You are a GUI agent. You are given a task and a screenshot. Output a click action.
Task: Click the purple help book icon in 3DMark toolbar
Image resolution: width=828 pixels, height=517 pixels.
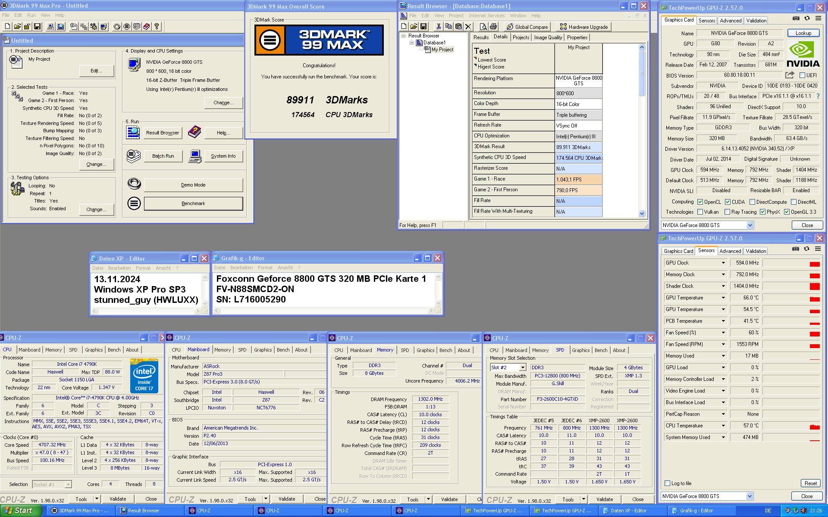(147, 26)
